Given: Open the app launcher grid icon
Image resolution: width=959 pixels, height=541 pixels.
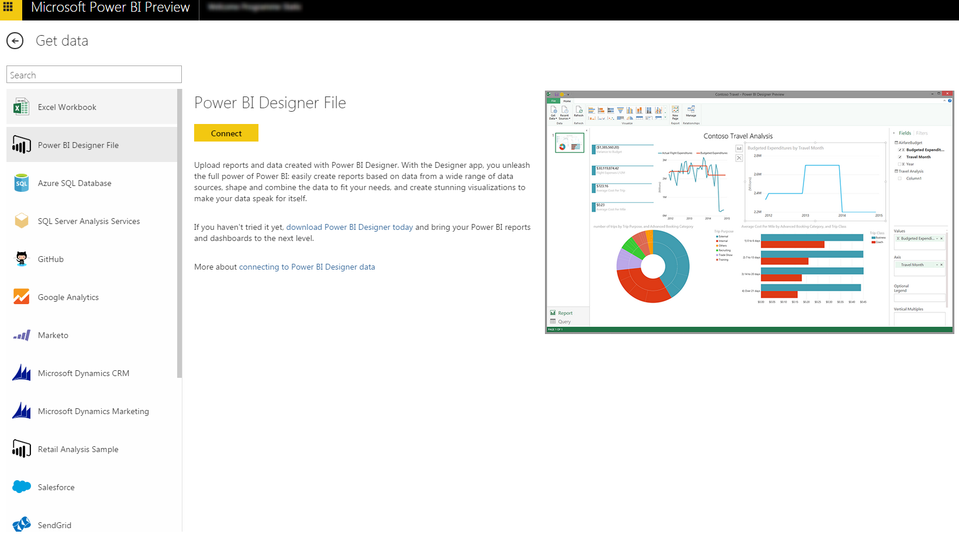Looking at the screenshot, I should pyautogui.click(x=8, y=8).
